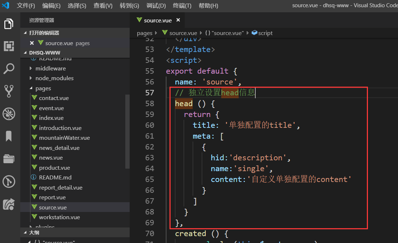This screenshot has height=243, width=398.
Task: Open the 文件(F) menu
Action: (x=26, y=5)
